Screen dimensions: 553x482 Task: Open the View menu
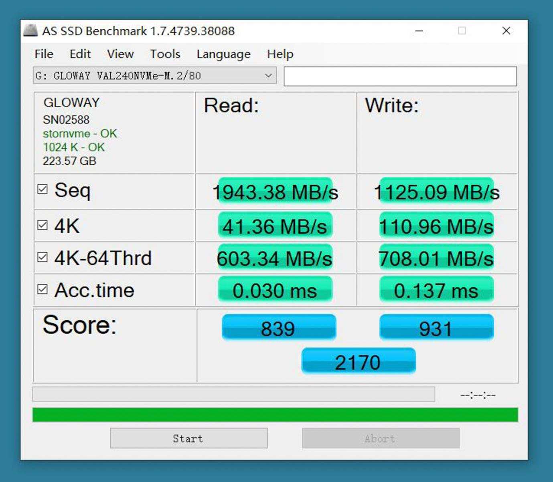tap(120, 54)
